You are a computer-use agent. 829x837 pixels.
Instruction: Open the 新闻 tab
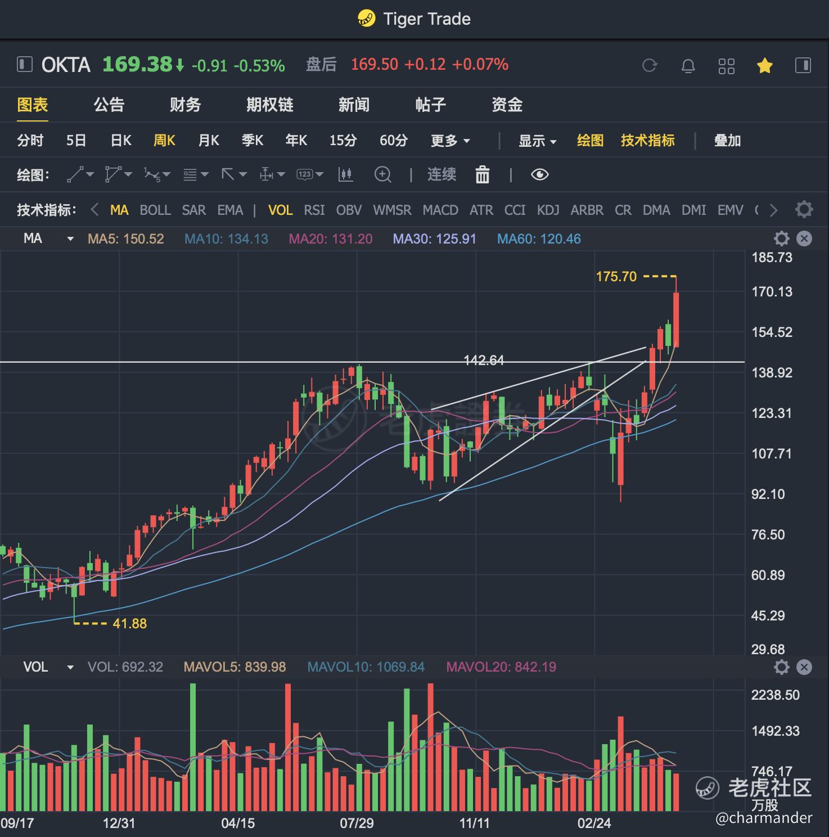(354, 105)
